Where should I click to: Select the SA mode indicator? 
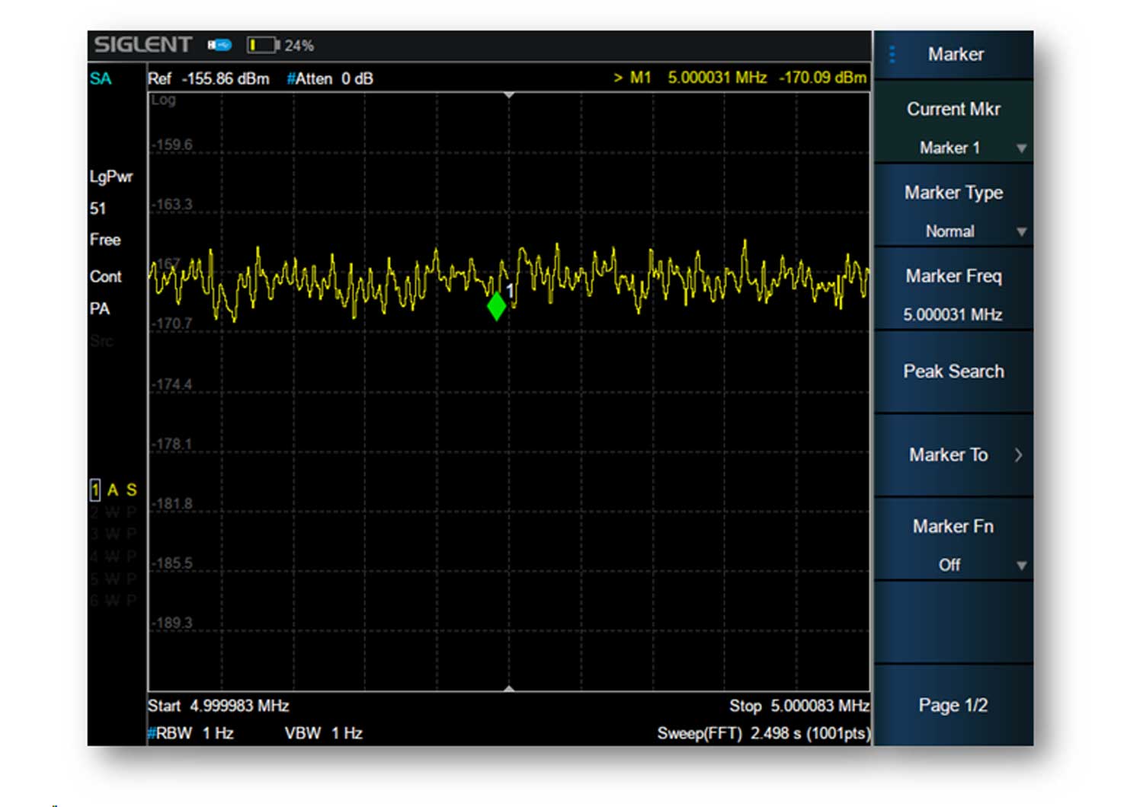tap(101, 78)
